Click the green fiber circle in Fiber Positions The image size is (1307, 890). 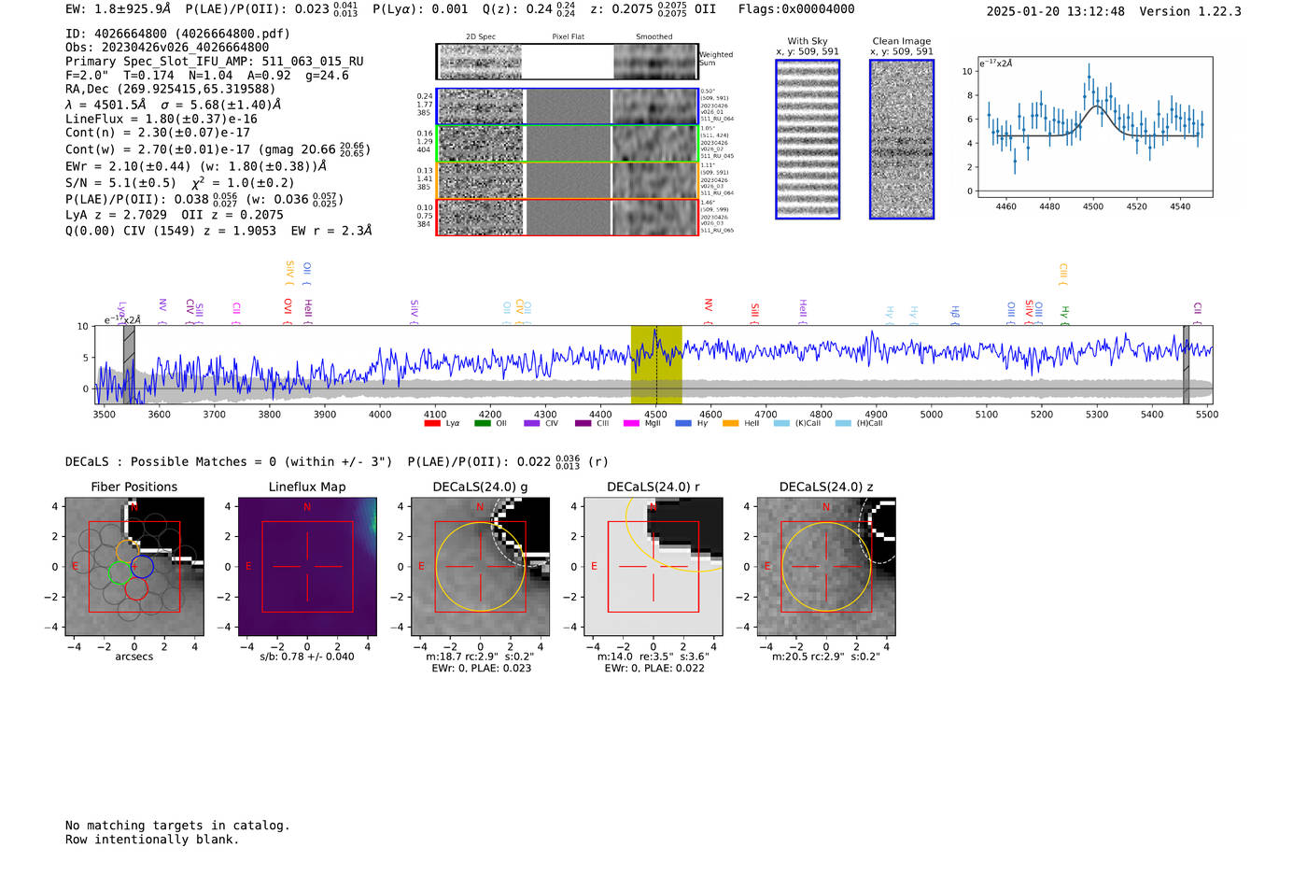pos(120,573)
